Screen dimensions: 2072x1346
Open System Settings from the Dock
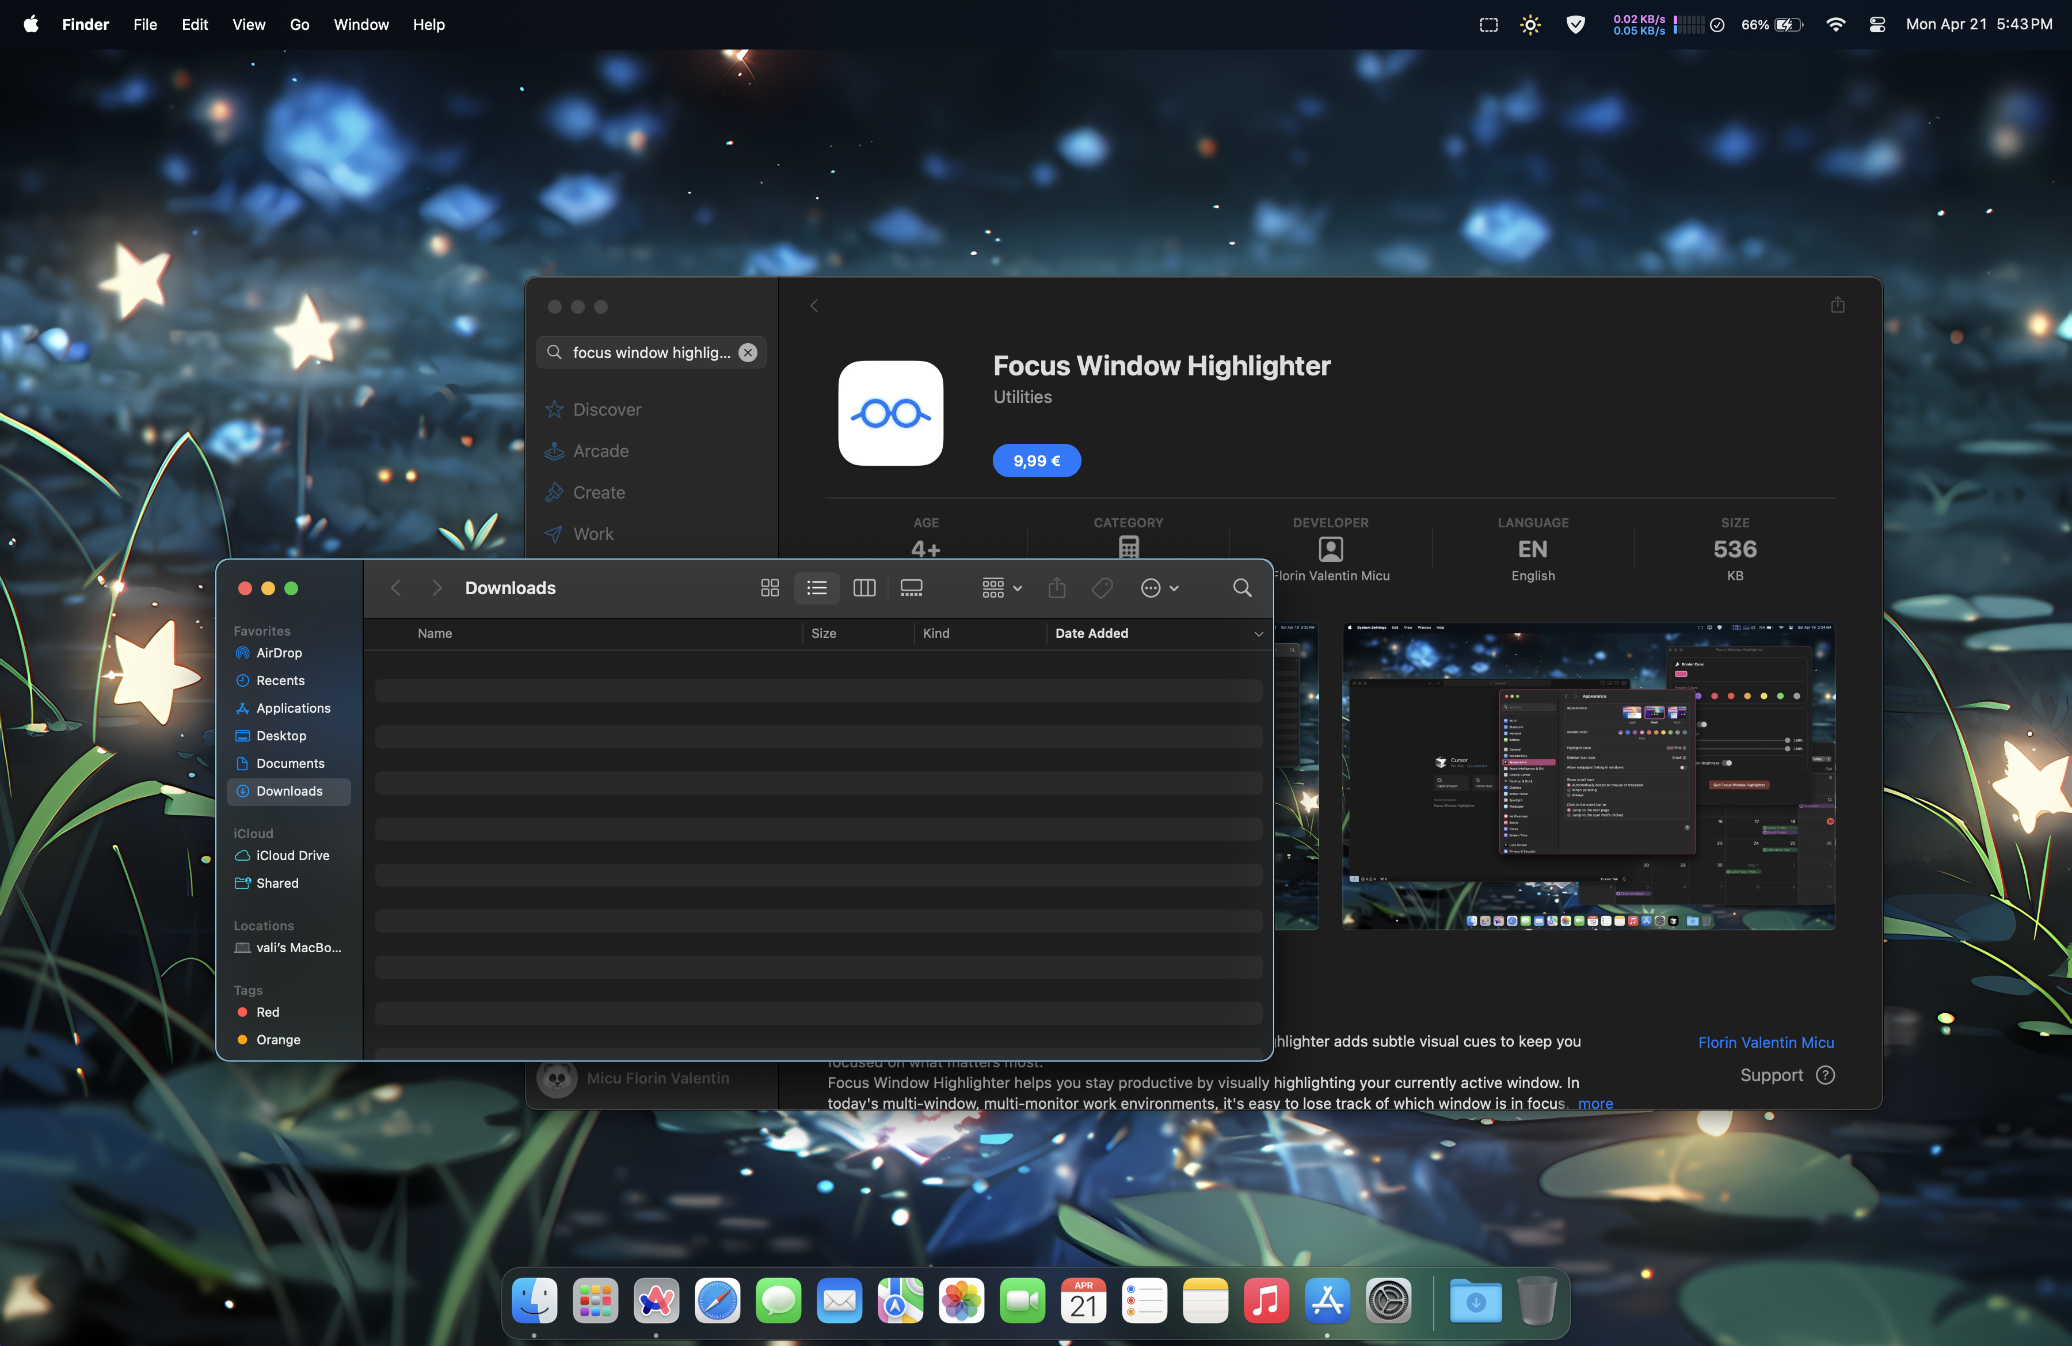1388,1302
